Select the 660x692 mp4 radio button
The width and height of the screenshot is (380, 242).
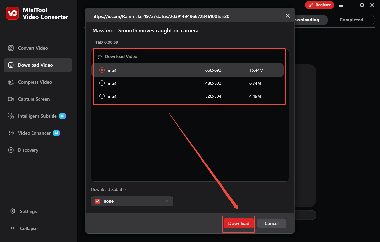pos(102,70)
